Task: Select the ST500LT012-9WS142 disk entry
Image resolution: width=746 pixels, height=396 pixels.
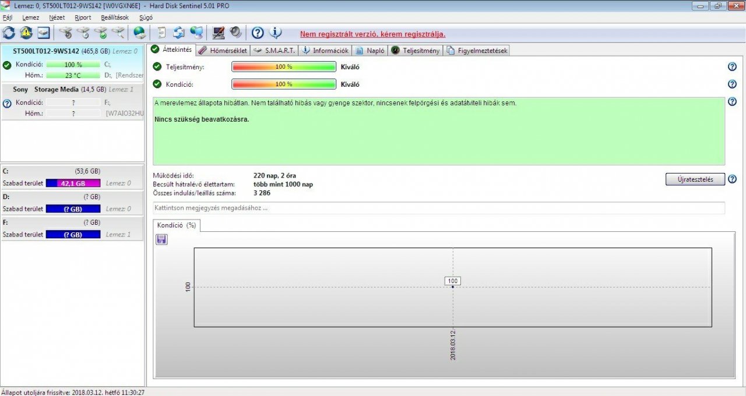Action: pyautogui.click(x=72, y=63)
